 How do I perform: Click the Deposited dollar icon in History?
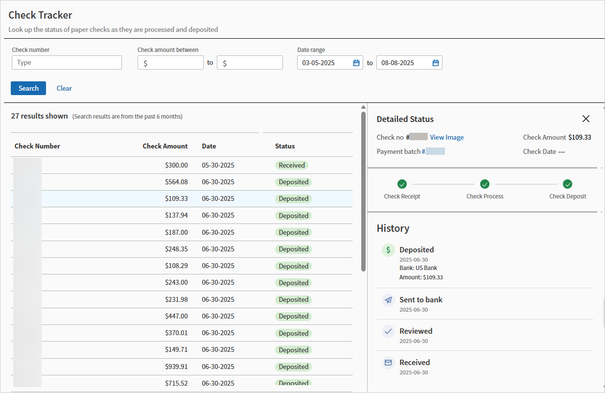tap(388, 250)
